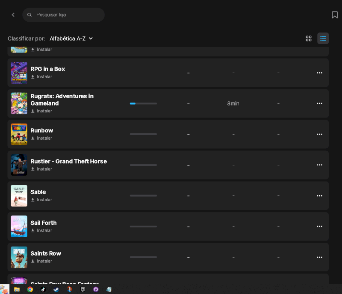Viewport: 342px width, 294px height.
Task: Open the Rugrats game cover thumbnail
Action: (19, 103)
